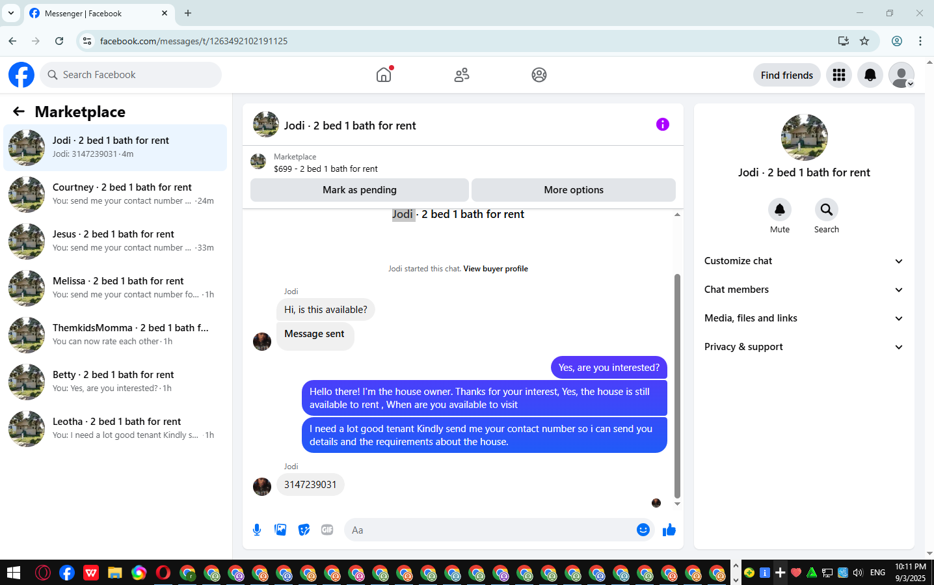Click Find friends button
The width and height of the screenshot is (934, 585).
click(787, 75)
